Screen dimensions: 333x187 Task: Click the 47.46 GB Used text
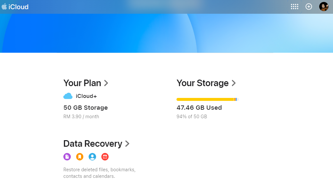click(199, 108)
